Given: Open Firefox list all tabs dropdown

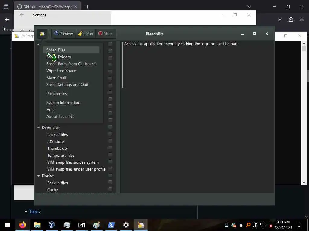Looking at the screenshot, I should coord(249,7).
